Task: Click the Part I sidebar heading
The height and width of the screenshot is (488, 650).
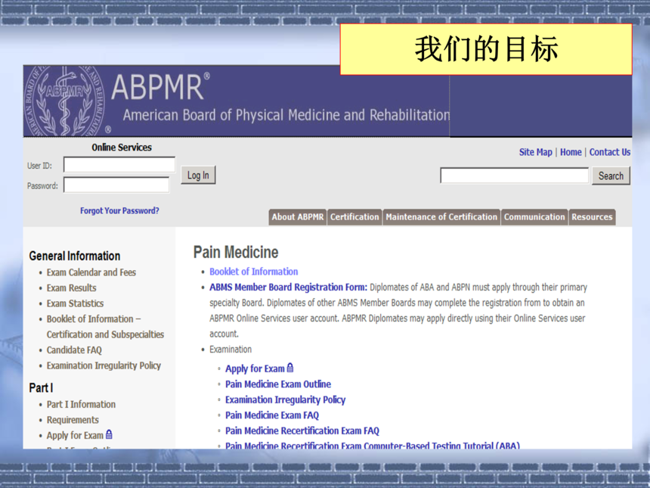Action: click(x=41, y=388)
